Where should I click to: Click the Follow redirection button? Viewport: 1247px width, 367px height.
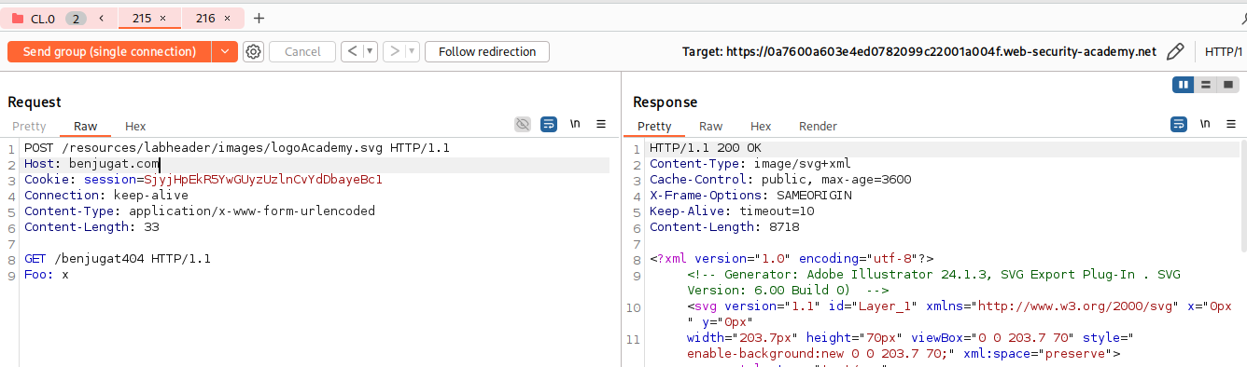(487, 51)
